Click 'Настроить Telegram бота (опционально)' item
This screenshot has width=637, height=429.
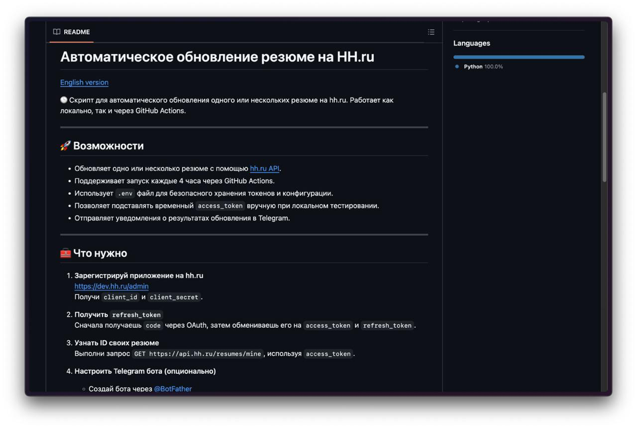click(145, 371)
